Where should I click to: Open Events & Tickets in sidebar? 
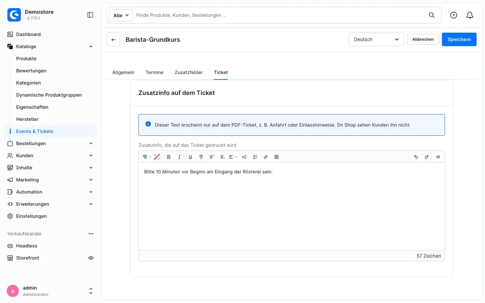click(51, 131)
